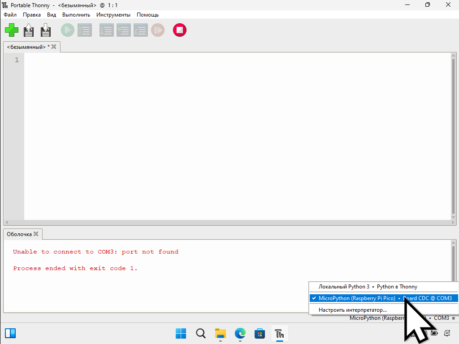Image resolution: width=459 pixels, height=344 pixels.
Task: Close the <безымянный> editor tab
Action: [54, 47]
